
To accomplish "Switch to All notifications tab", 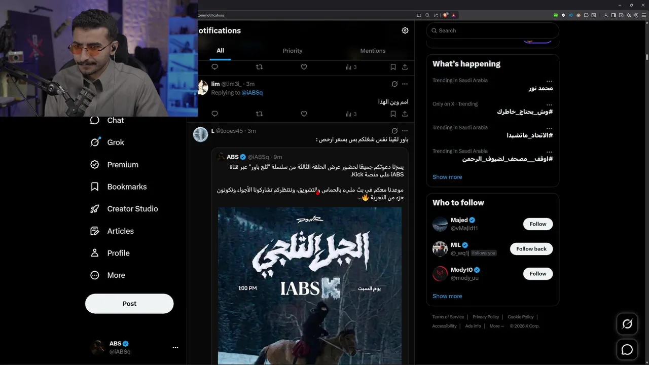I will pos(220,51).
